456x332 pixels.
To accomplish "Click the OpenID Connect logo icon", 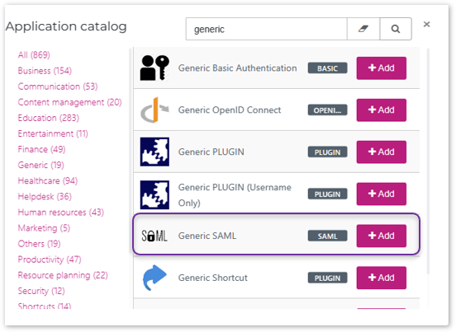I will point(154,110).
